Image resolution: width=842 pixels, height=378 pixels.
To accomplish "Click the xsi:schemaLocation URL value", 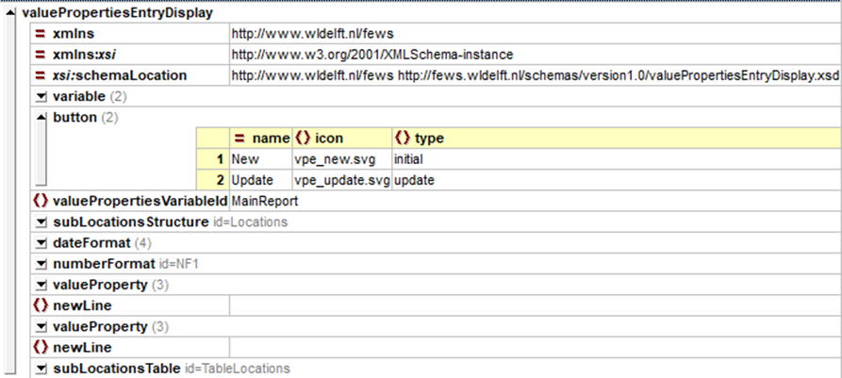I will click(x=535, y=75).
